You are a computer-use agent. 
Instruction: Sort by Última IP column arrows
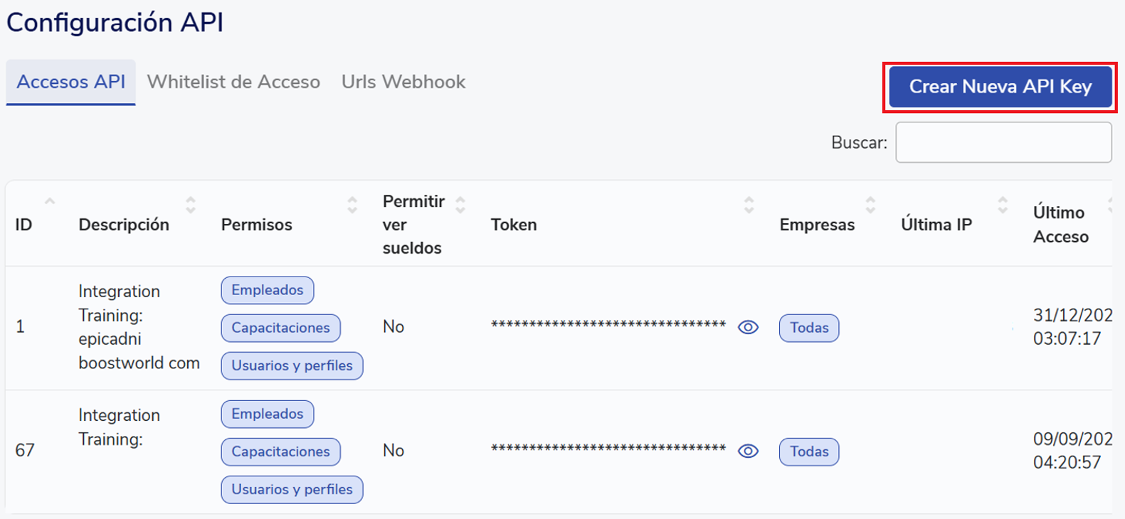tap(1003, 205)
